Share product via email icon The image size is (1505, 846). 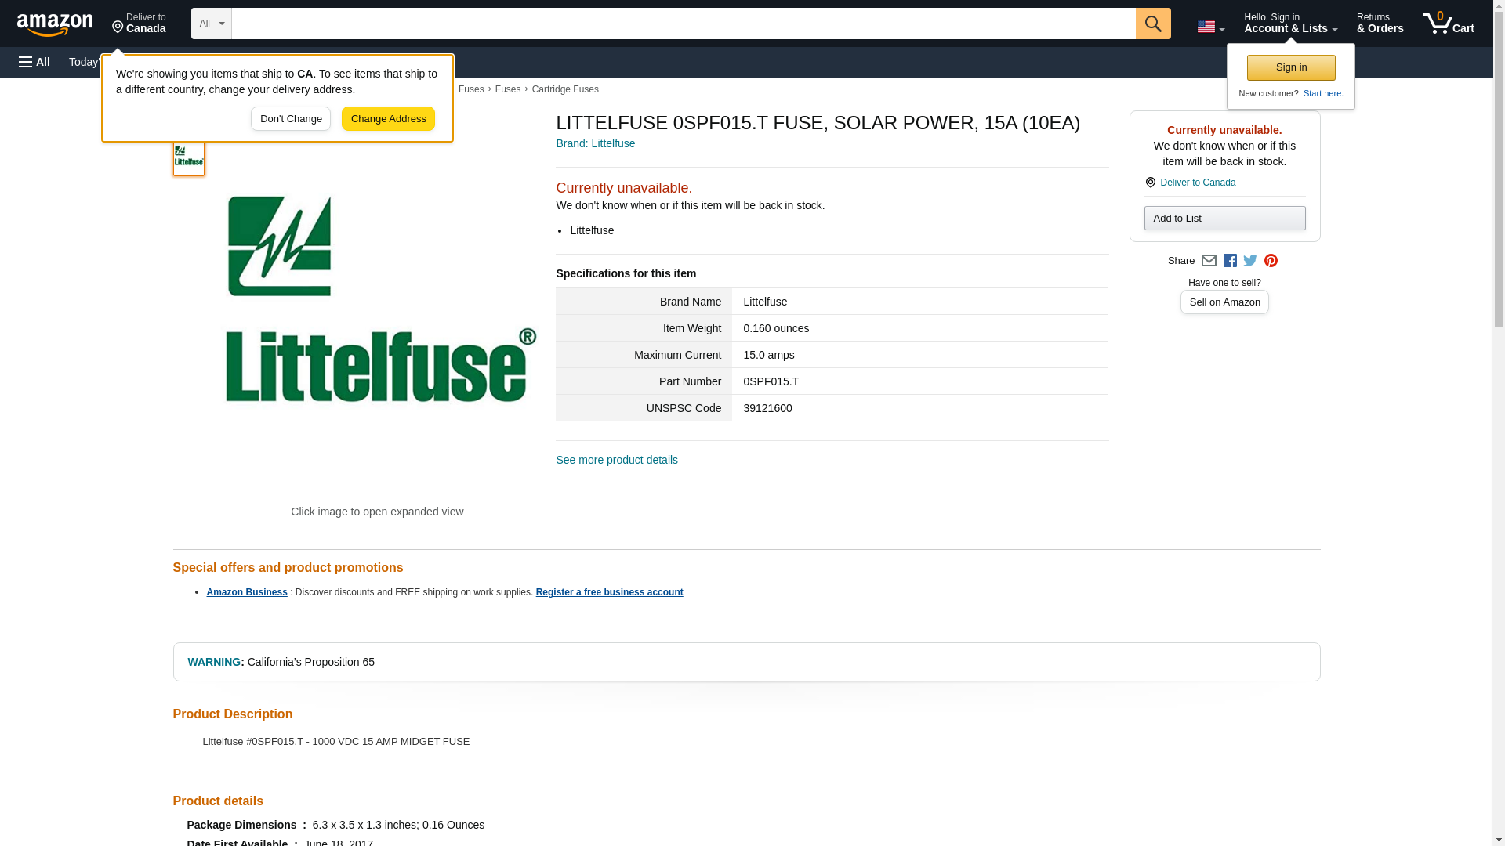click(1209, 261)
